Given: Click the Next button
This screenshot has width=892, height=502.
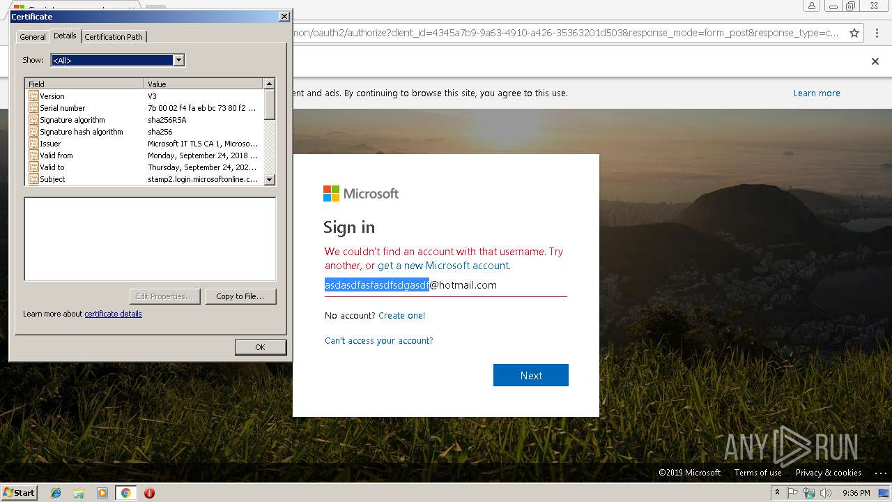Looking at the screenshot, I should pyautogui.click(x=531, y=375).
